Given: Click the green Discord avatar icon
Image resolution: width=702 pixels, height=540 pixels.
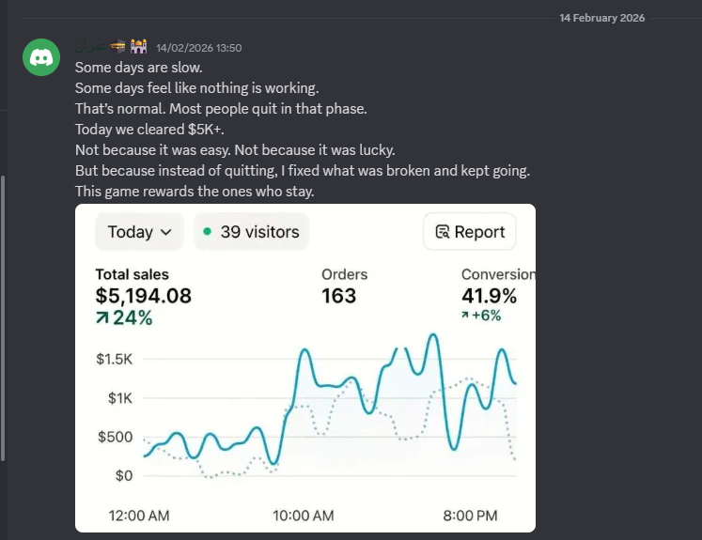Looking at the screenshot, I should point(41,59).
